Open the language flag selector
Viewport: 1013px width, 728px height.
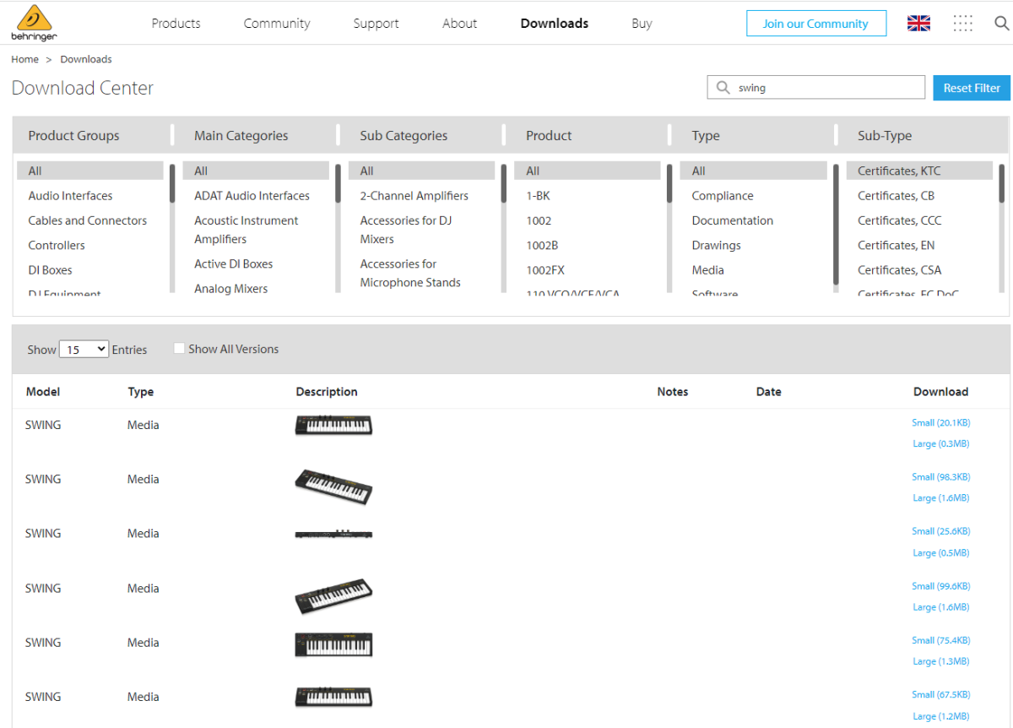[918, 24]
